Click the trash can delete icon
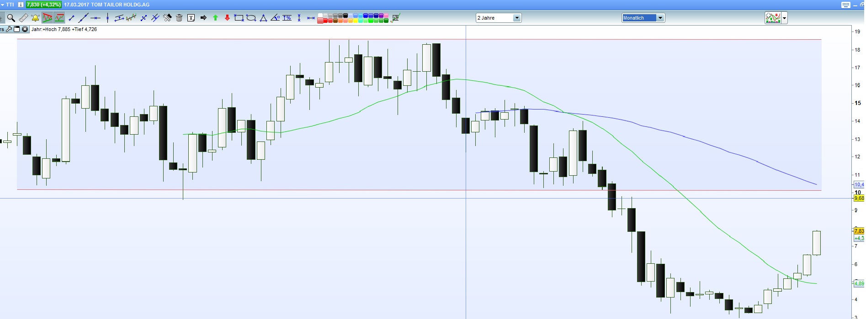Image resolution: width=866 pixels, height=319 pixels. click(179, 18)
